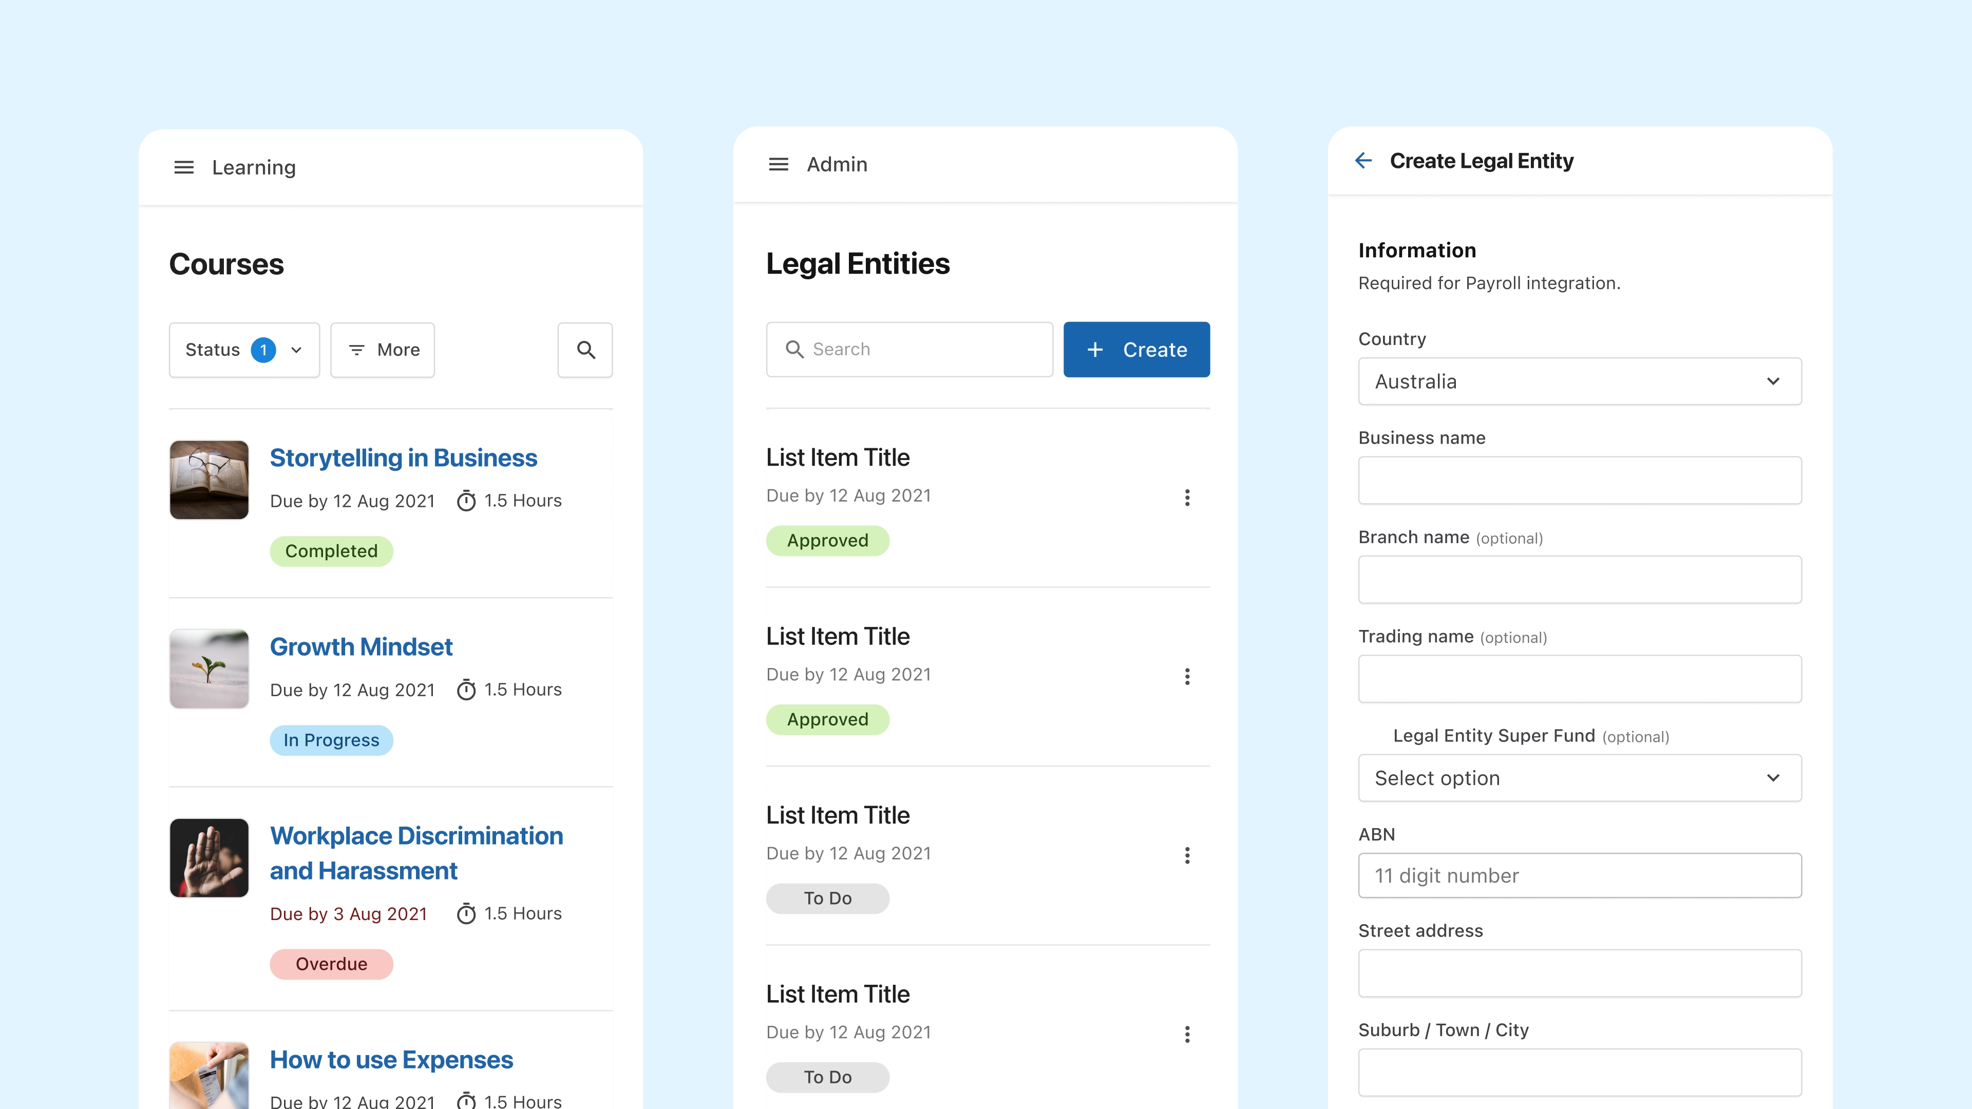Open Legal Entity Super Fund select option
The height and width of the screenshot is (1109, 1972).
click(1579, 778)
